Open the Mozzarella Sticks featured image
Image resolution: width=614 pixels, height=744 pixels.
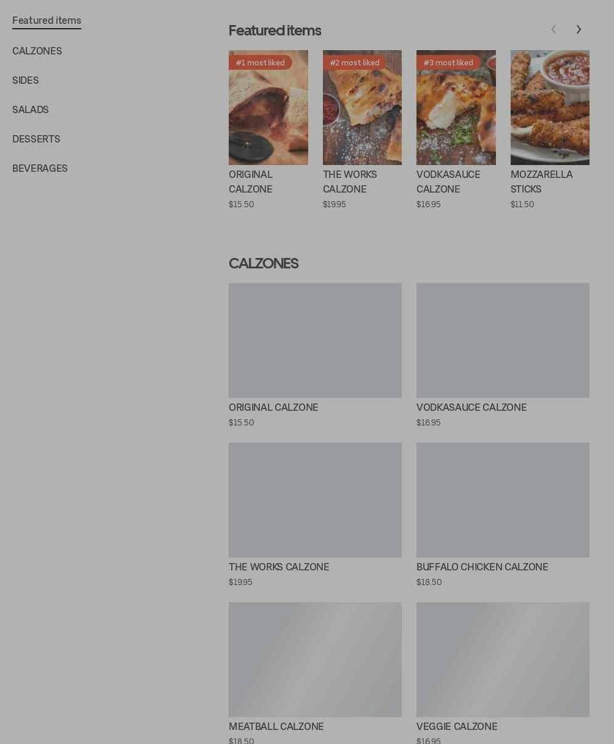click(550, 108)
